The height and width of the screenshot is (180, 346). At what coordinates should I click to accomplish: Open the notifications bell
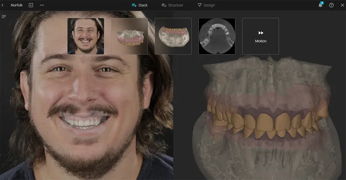point(320,5)
